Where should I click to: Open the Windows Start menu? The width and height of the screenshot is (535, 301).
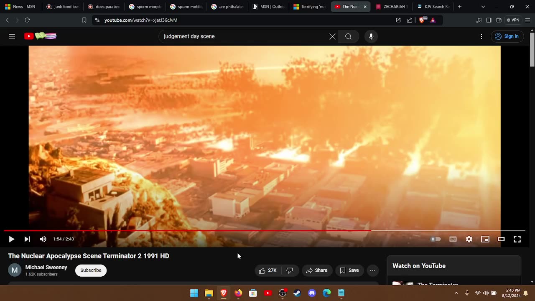[194, 293]
